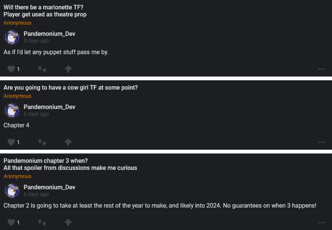
Task: Quote the marionette TF answer
Action: (x=42, y=69)
